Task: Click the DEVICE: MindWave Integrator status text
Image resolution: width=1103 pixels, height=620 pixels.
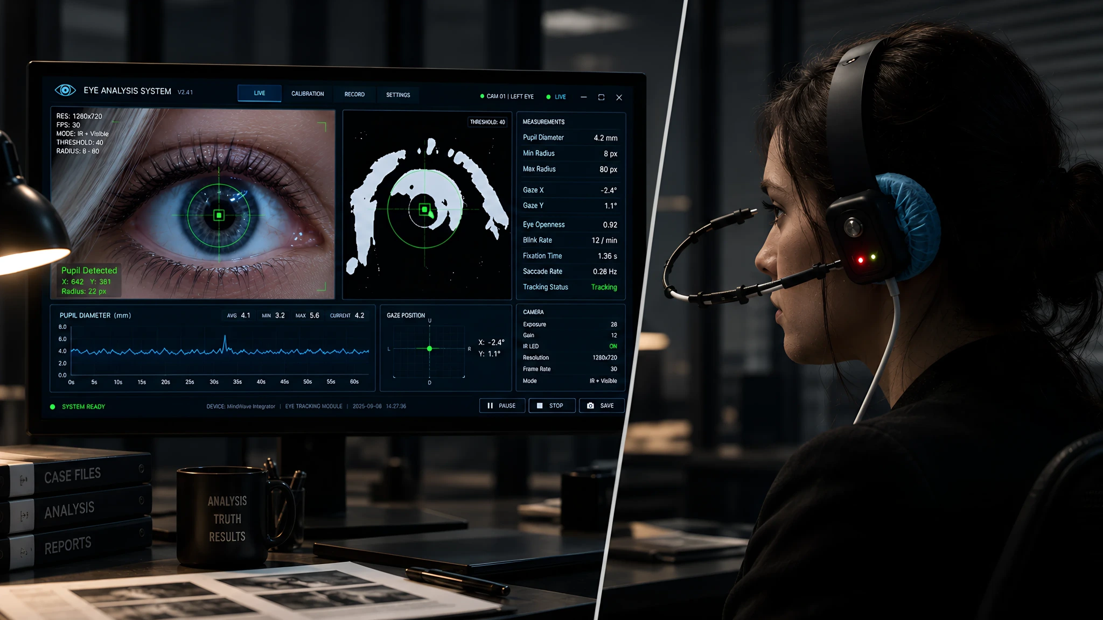Action: click(x=241, y=406)
